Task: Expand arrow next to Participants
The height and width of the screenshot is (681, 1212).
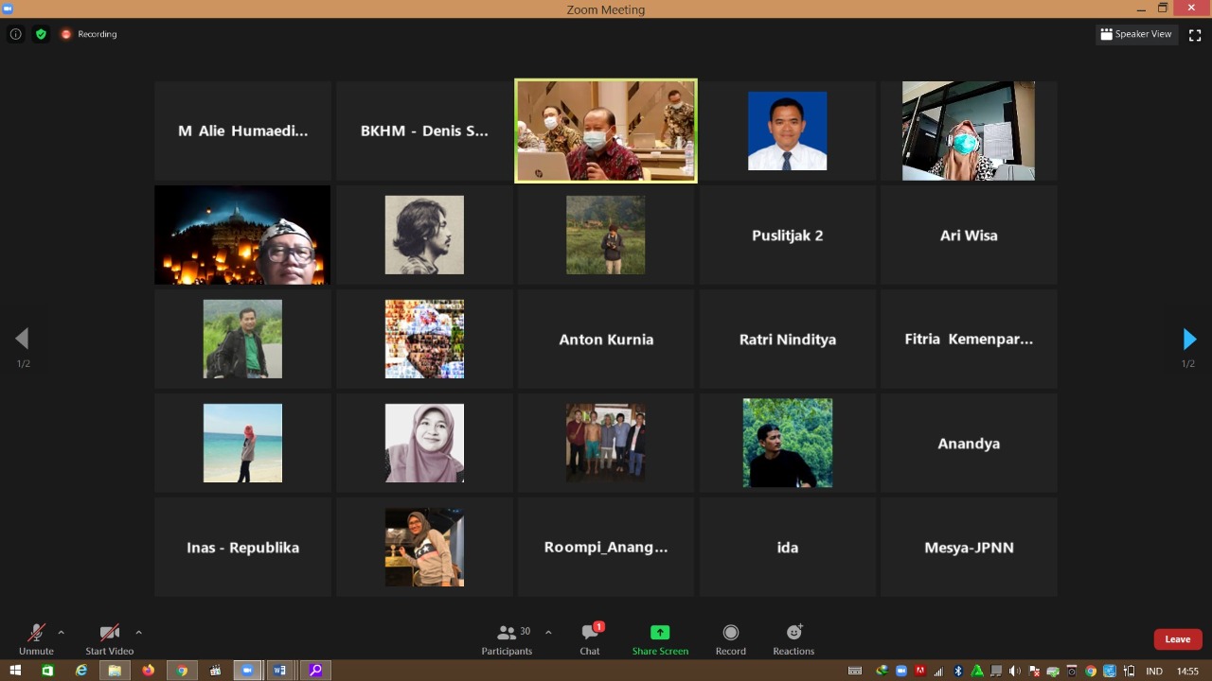Action: (x=548, y=632)
